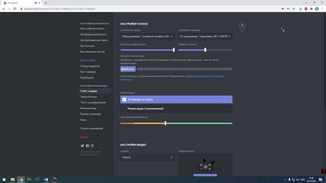
Task: Click the red Выйти logout button
Action: pyautogui.click(x=84, y=137)
